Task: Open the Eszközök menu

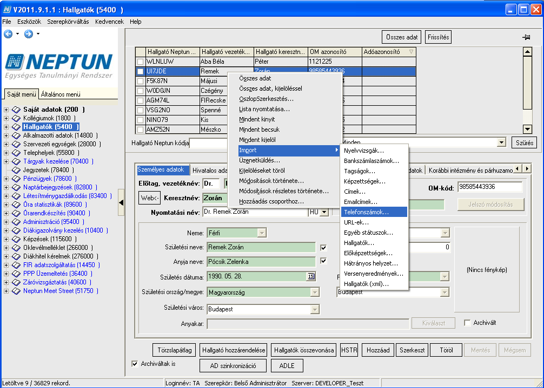Action: 29,22
